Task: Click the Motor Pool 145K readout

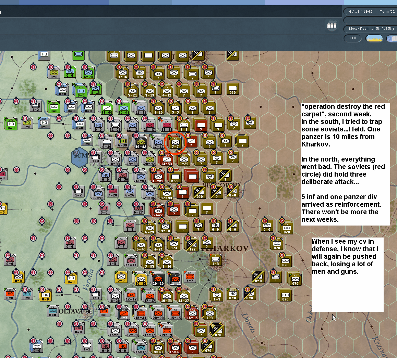Action: click(371, 28)
